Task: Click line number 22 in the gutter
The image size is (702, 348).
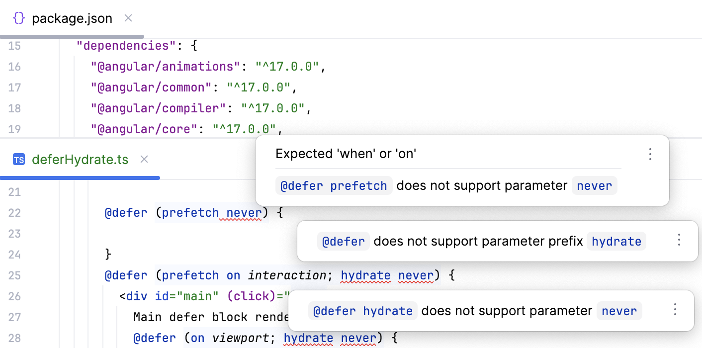Action: [15, 212]
